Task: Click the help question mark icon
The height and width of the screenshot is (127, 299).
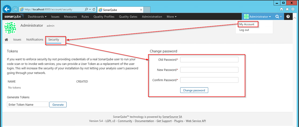Action: click(288, 17)
